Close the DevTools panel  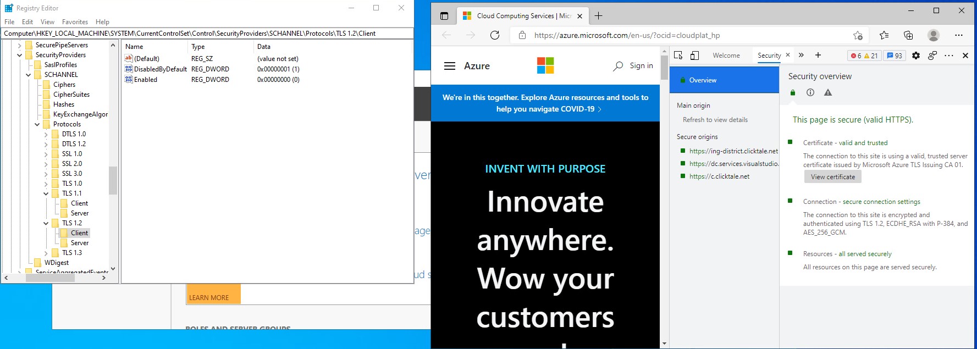pos(965,56)
